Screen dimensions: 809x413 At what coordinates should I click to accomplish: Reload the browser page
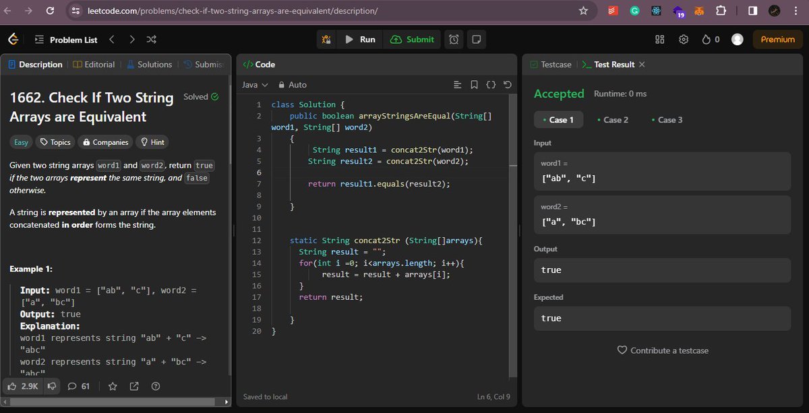point(50,11)
